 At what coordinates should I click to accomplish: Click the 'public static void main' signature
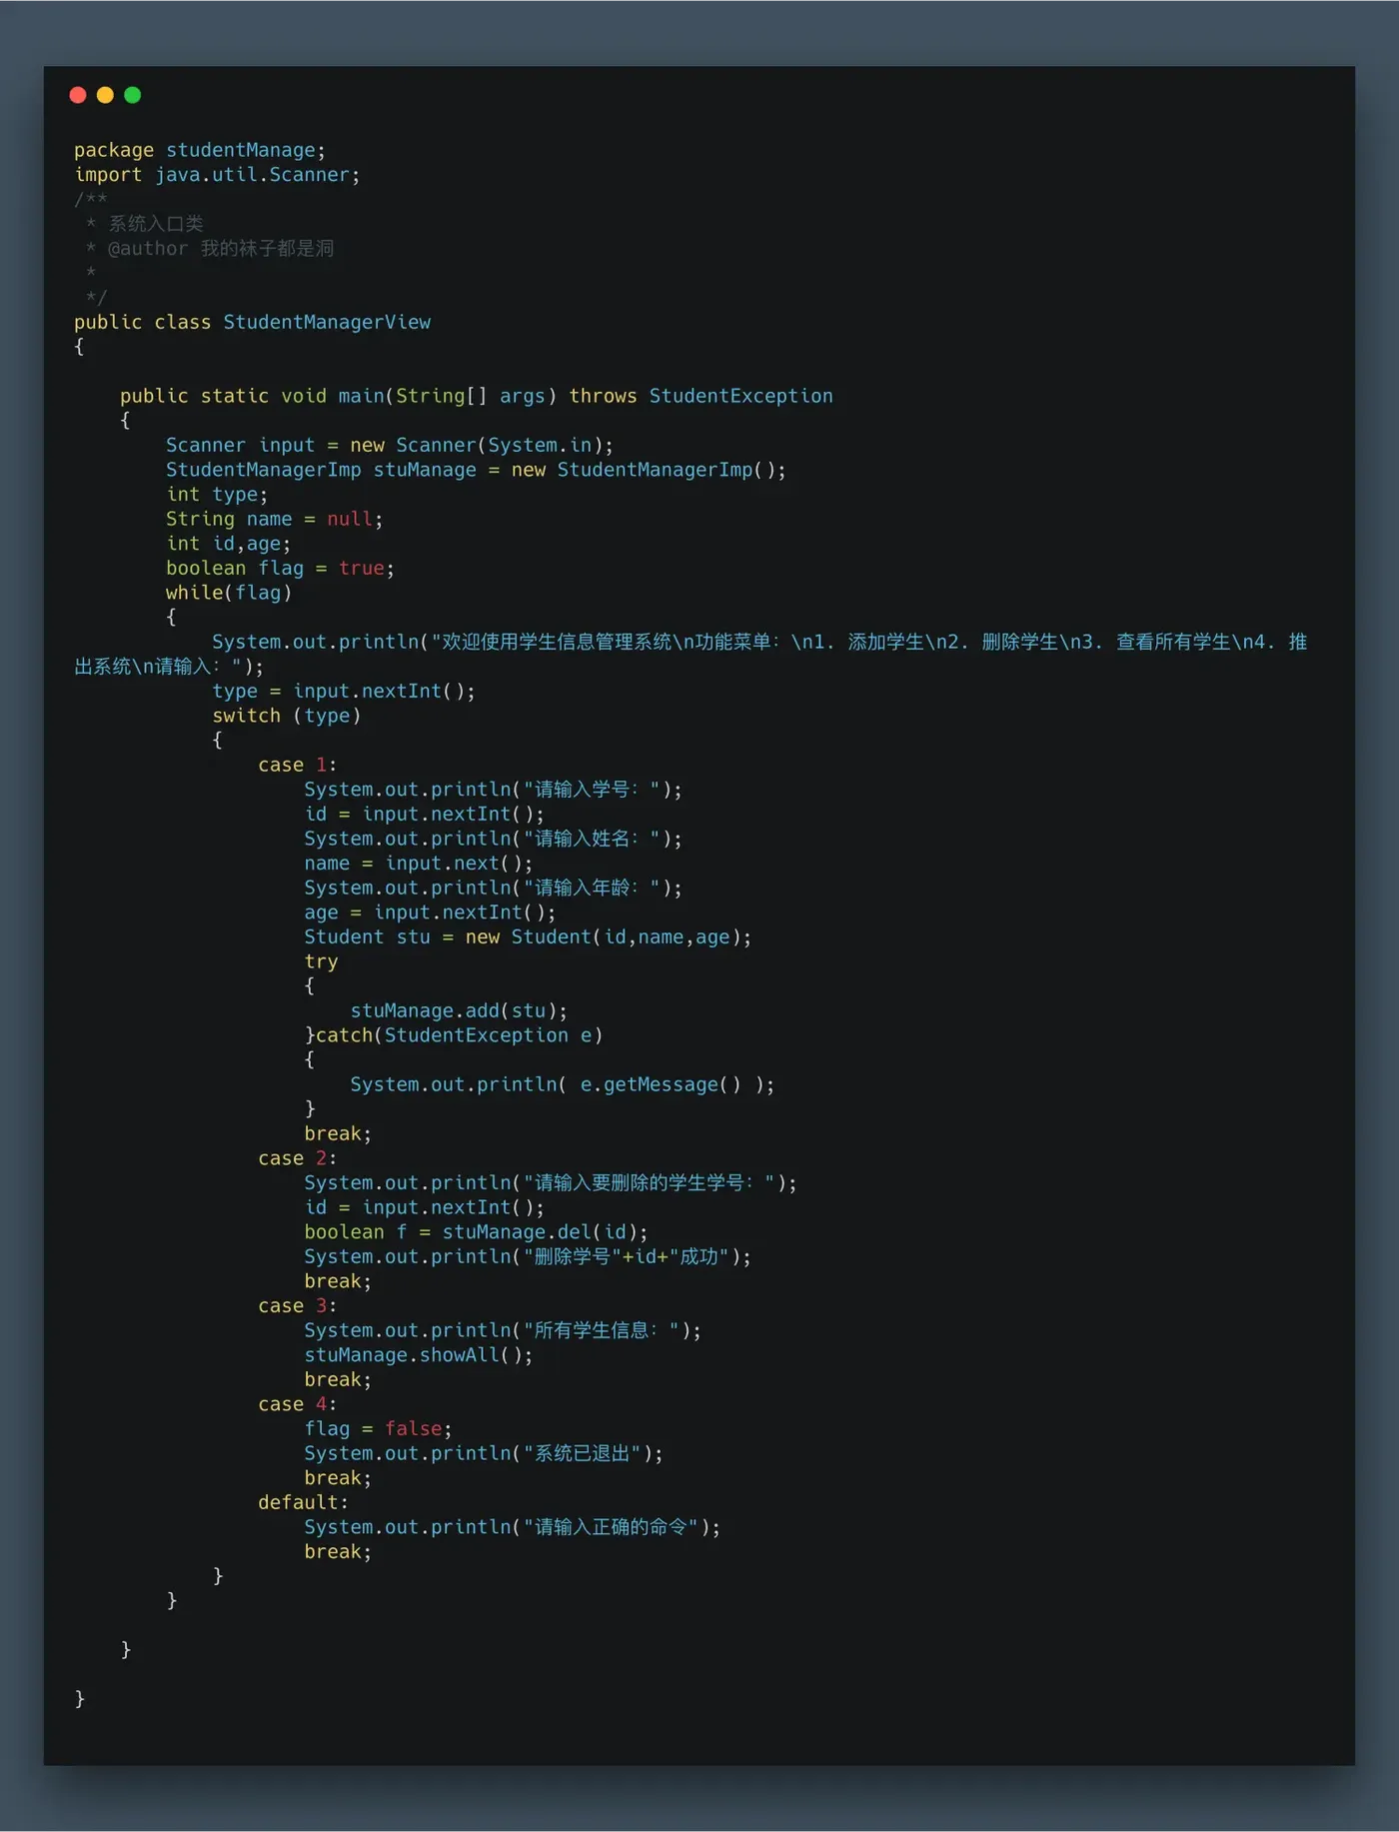point(477,396)
